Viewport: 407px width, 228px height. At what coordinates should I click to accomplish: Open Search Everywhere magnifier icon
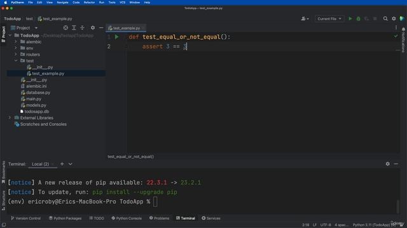click(385, 18)
